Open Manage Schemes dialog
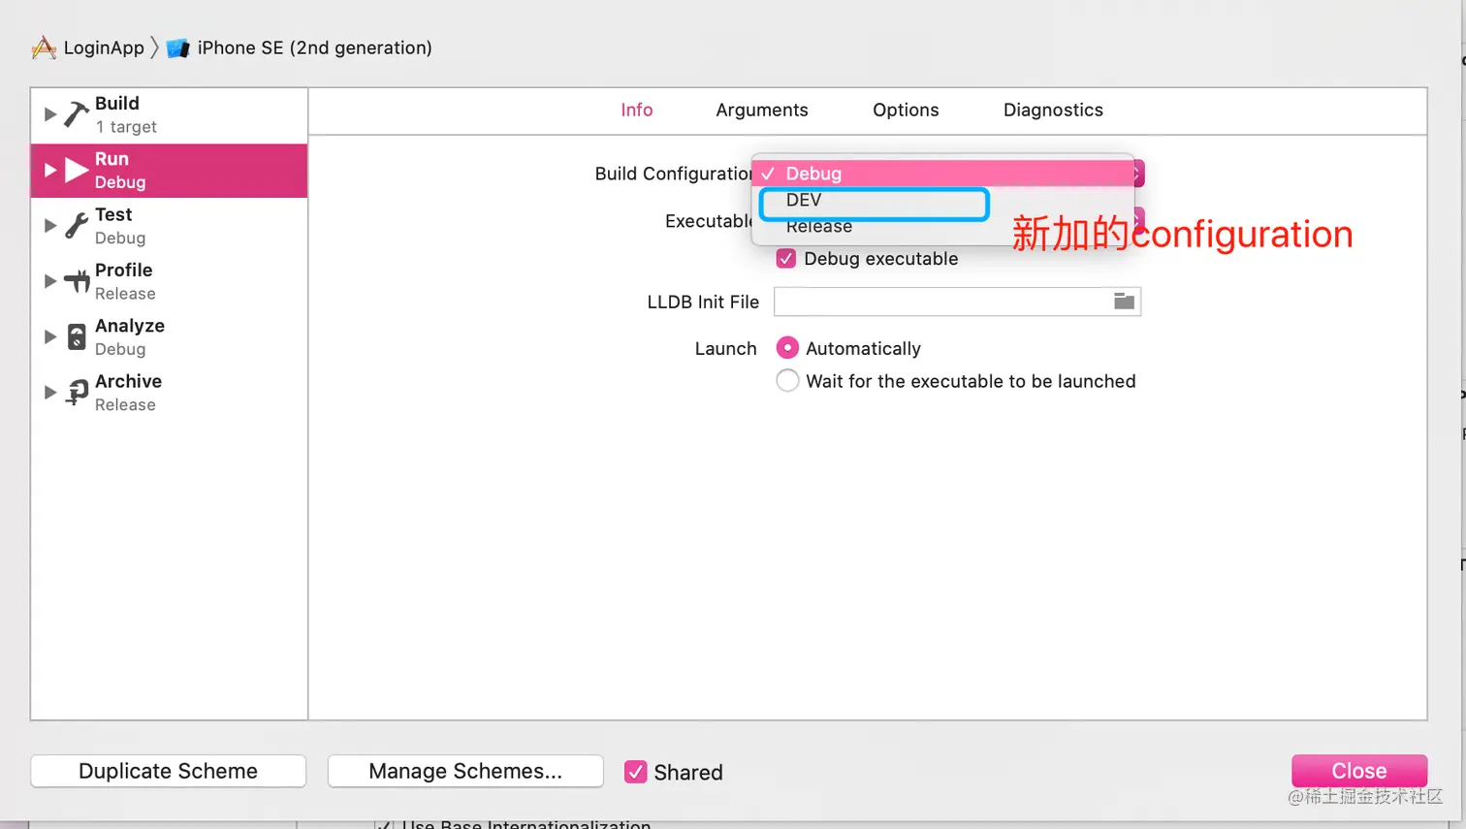This screenshot has width=1466, height=829. [465, 771]
